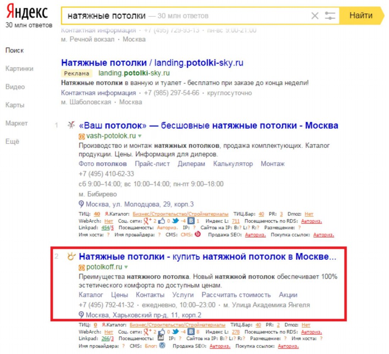Click the text м. Улица Академика Янгеля

[266, 305]
